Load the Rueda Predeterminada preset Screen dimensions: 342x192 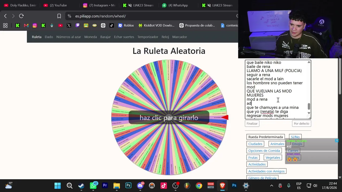266,137
